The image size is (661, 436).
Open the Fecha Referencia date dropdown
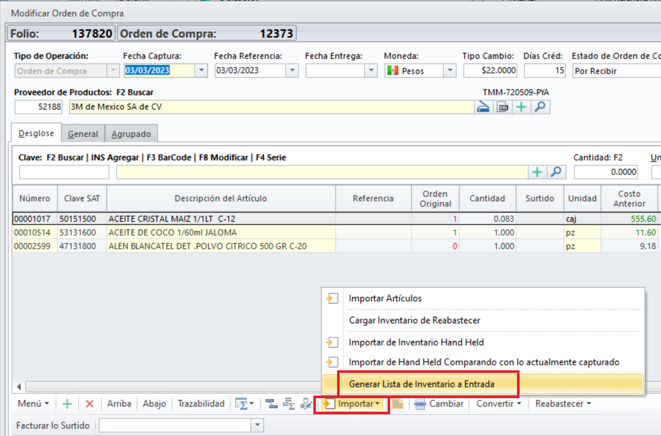292,71
